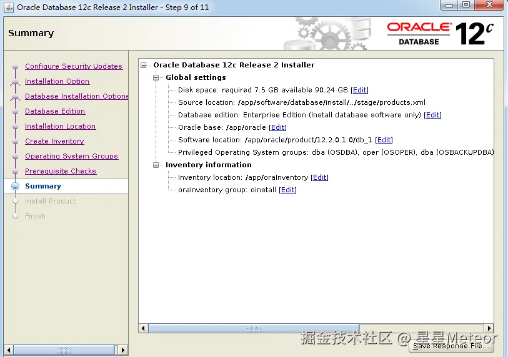Click the steps panel horizontal scrollbar thumb
508x357 pixels.
click(64, 350)
